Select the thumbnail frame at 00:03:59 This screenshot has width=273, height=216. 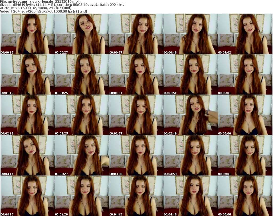tap(191, 155)
